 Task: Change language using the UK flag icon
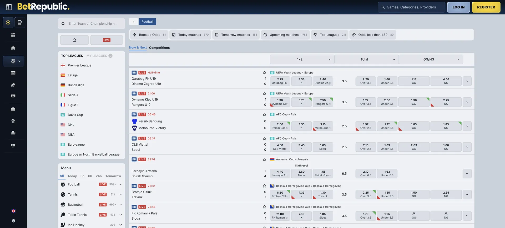(13, 211)
